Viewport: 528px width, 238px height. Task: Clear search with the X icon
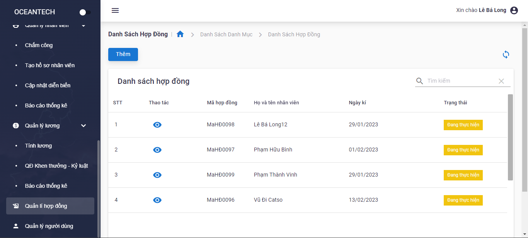(501, 81)
